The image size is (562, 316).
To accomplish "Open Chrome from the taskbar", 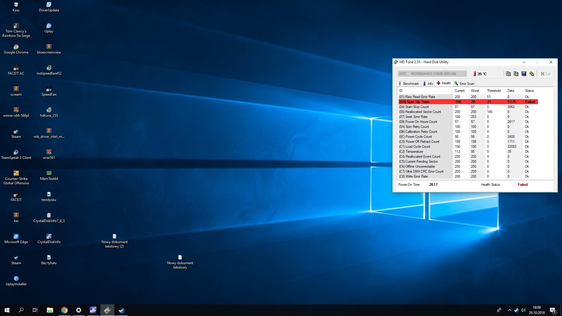I will click(x=64, y=310).
